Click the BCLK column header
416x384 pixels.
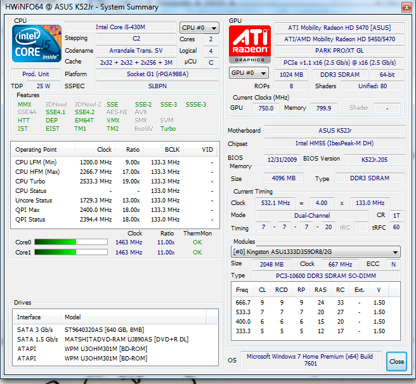point(163,150)
